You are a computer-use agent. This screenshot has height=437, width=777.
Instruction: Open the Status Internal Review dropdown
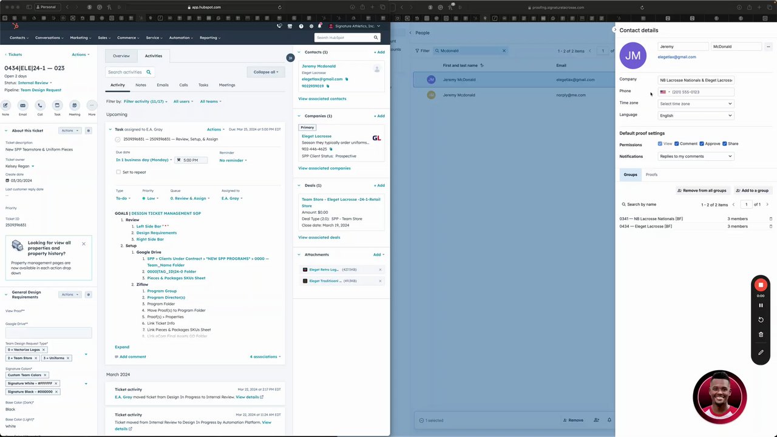[x=35, y=83]
